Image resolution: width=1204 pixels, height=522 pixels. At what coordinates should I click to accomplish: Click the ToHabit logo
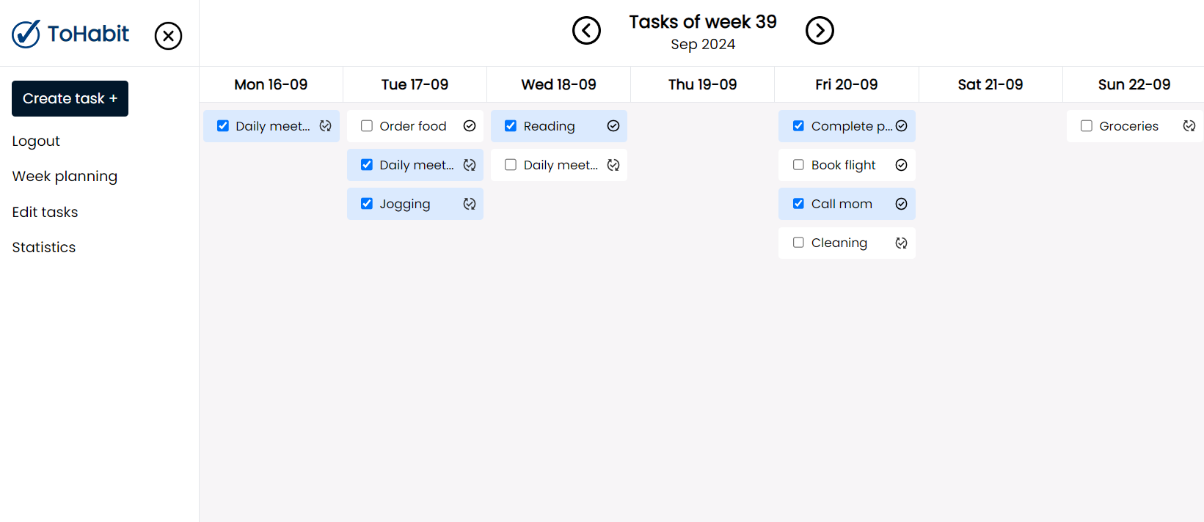[70, 34]
